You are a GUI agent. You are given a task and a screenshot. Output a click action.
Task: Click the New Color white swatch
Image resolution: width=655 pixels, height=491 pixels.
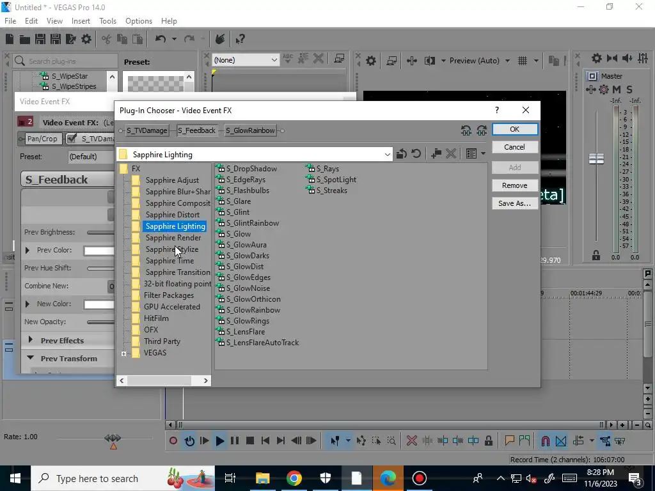coord(99,304)
